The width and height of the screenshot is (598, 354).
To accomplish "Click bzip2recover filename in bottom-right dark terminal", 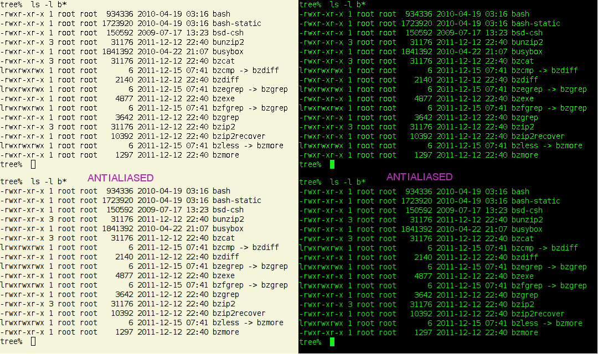I will tap(538, 314).
